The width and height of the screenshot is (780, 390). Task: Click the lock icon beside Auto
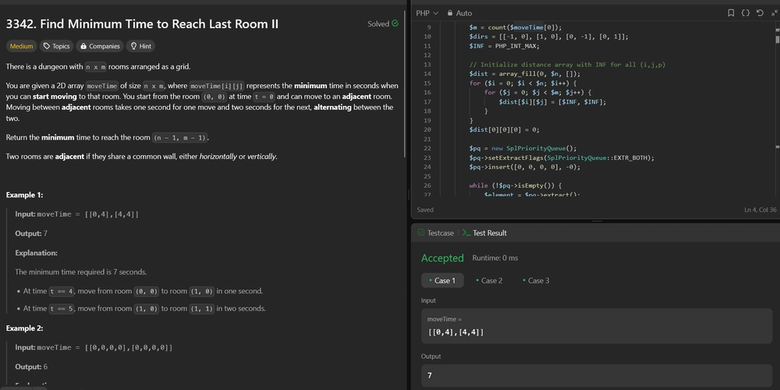click(x=450, y=13)
